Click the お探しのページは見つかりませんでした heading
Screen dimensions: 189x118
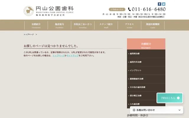pos(51,46)
